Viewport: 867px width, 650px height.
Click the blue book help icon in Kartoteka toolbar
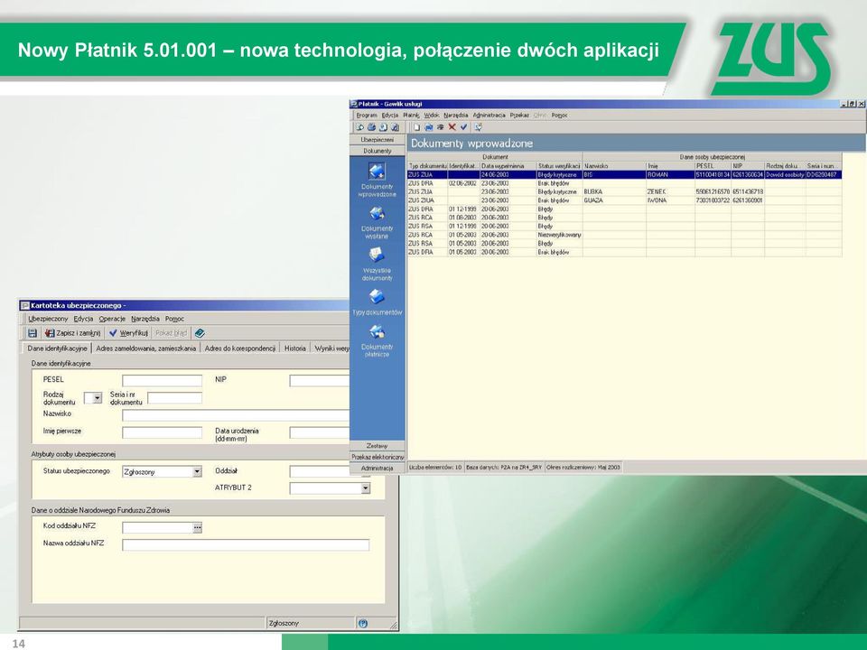click(200, 333)
